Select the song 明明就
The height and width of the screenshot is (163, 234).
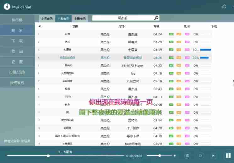[x=67, y=128]
